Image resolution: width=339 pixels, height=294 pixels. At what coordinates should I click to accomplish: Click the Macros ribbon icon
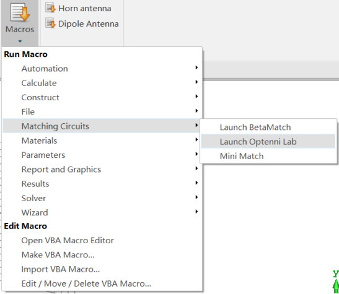click(x=20, y=14)
